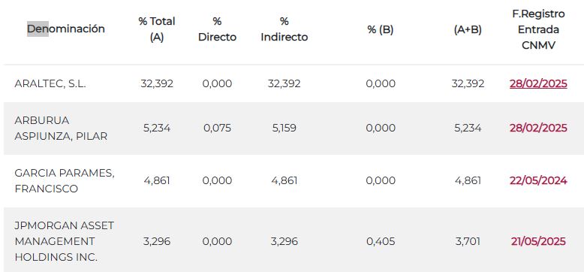Image resolution: width=584 pixels, height=272 pixels.
Task: Select the 3,701 value in (A+B) column
Action: [468, 241]
